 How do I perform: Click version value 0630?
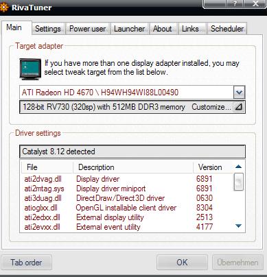tap(205, 198)
